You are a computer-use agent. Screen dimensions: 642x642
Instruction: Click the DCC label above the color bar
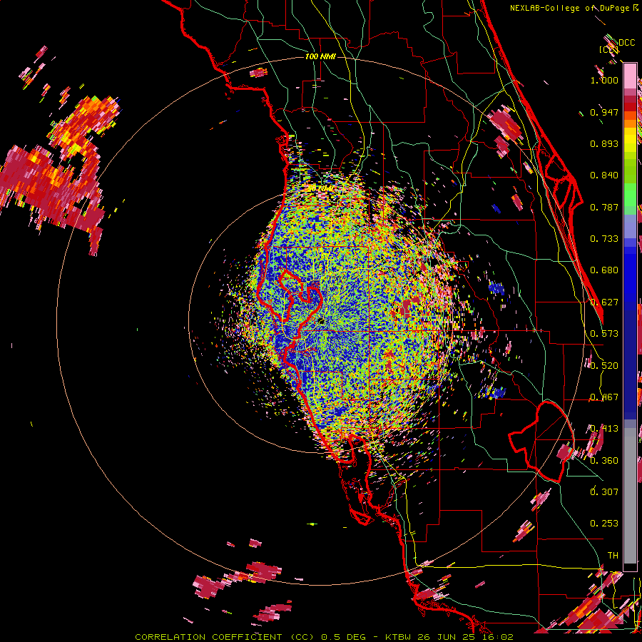[626, 43]
